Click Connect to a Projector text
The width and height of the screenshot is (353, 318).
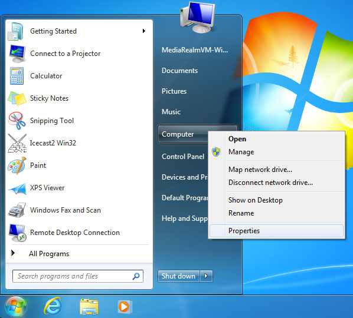66,54
